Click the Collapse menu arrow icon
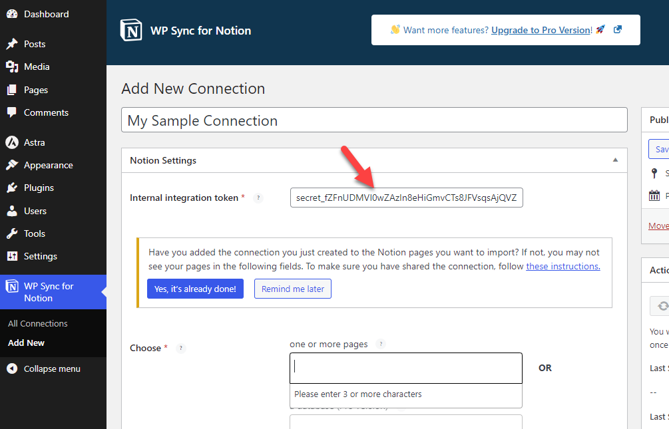669x429 pixels. click(x=12, y=369)
